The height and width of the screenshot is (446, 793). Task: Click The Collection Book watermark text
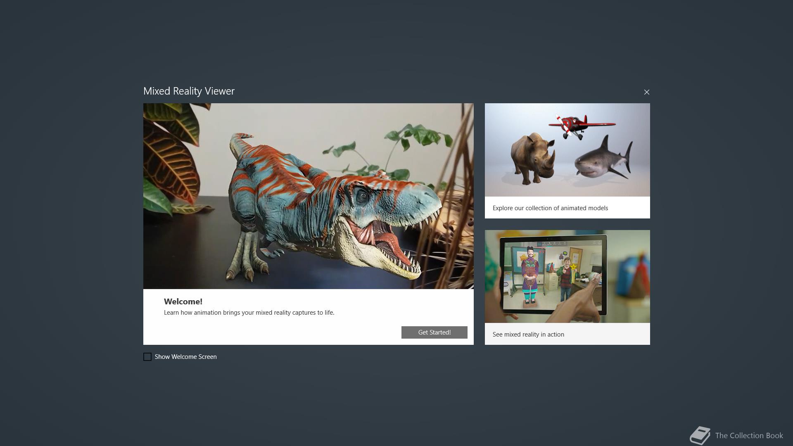[749, 436]
